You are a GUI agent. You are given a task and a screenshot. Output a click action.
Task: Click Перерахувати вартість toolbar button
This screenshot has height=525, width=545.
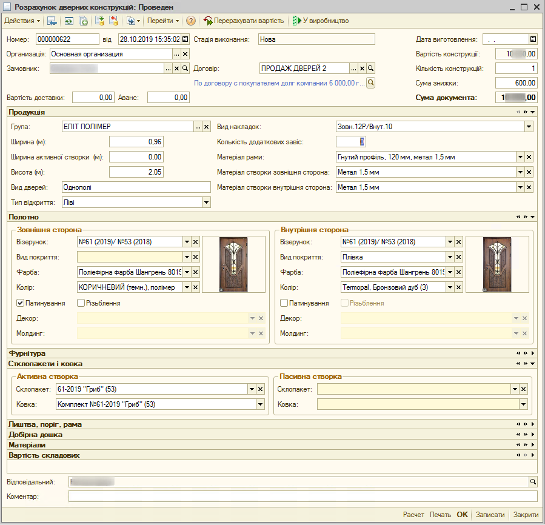(244, 21)
